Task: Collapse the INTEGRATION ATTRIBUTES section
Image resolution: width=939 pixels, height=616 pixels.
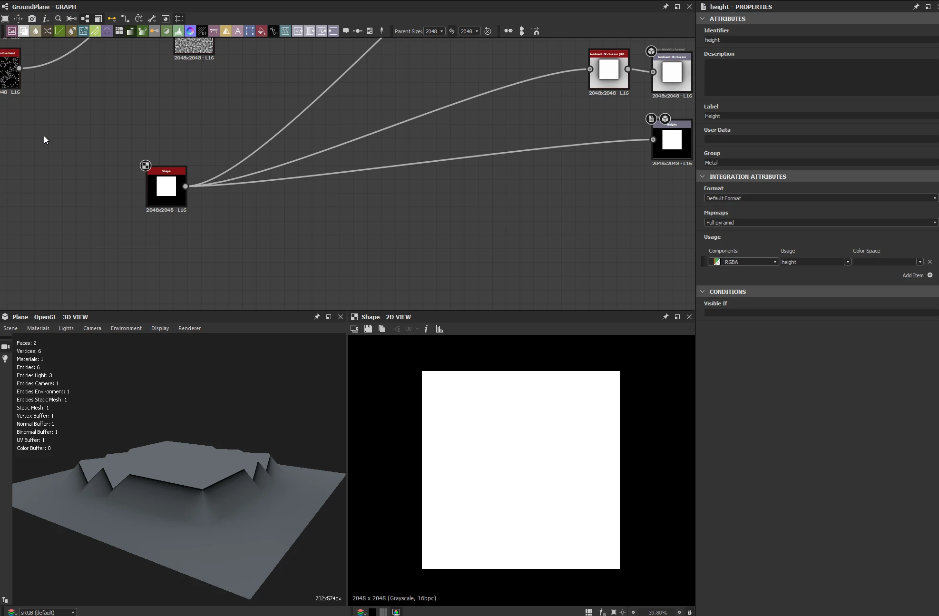Action: [703, 176]
